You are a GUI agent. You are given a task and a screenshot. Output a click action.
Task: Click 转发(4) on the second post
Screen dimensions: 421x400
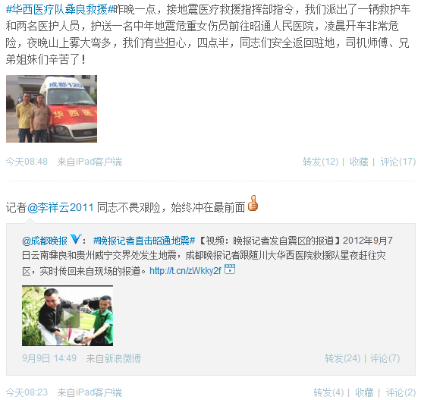[x=328, y=392]
